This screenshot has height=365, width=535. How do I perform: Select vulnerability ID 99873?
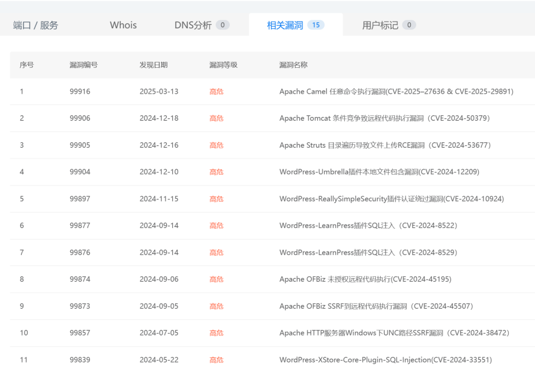pyautogui.click(x=80, y=306)
